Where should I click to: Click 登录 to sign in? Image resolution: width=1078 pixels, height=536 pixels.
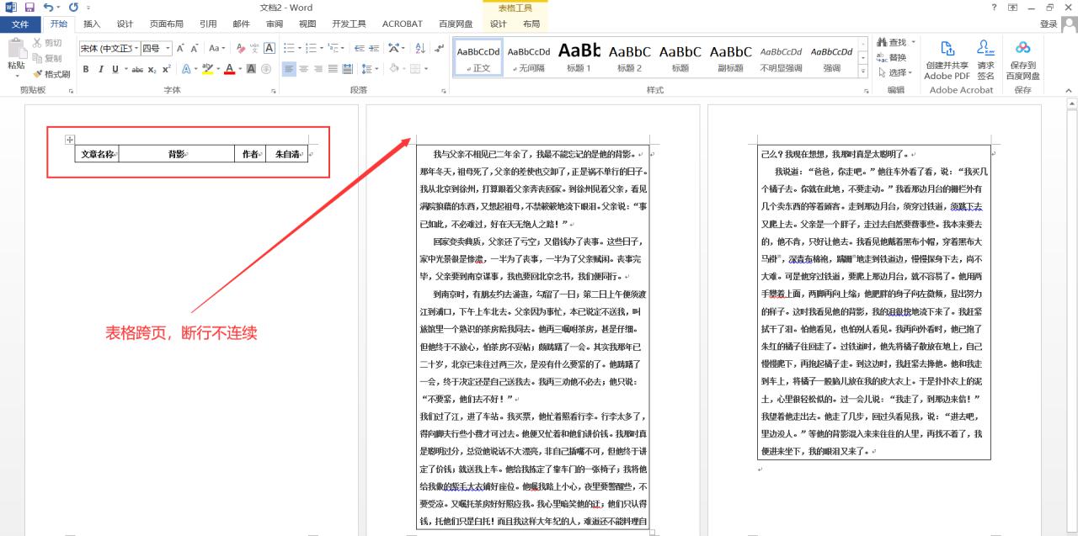coord(1049,24)
